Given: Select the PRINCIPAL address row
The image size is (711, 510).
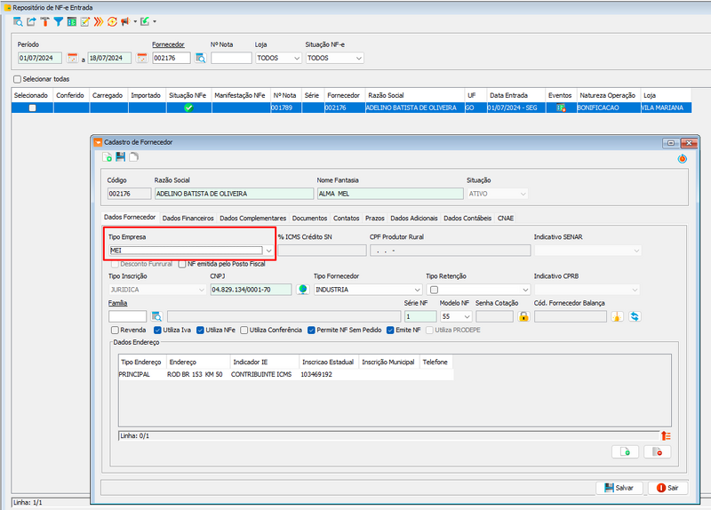Looking at the screenshot, I should coord(285,374).
